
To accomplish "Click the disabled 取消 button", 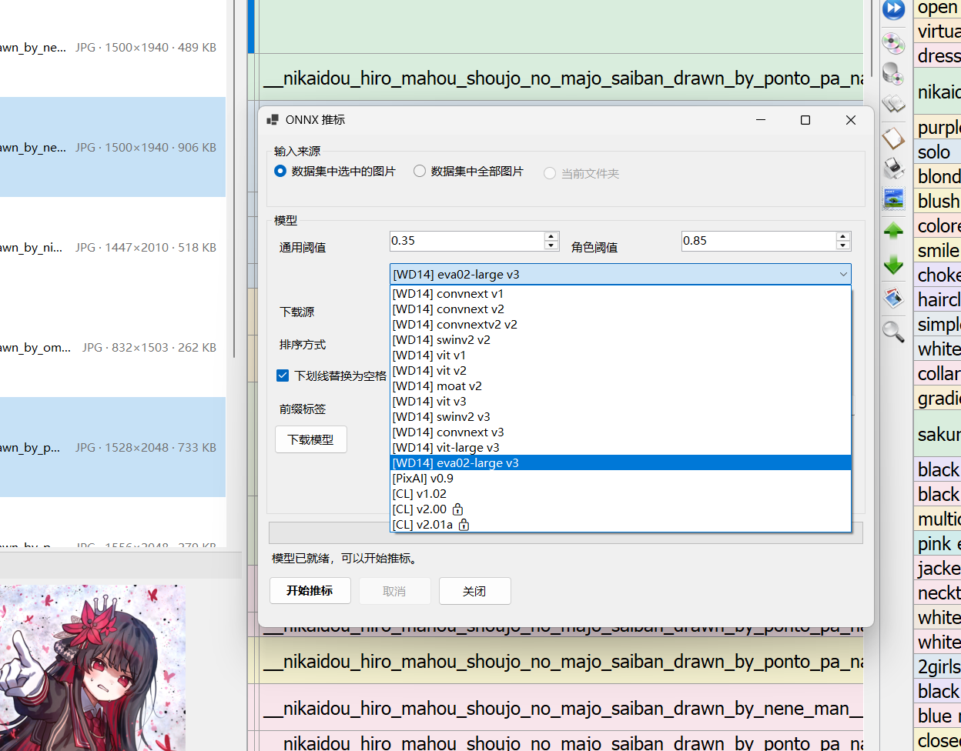I will pos(394,591).
